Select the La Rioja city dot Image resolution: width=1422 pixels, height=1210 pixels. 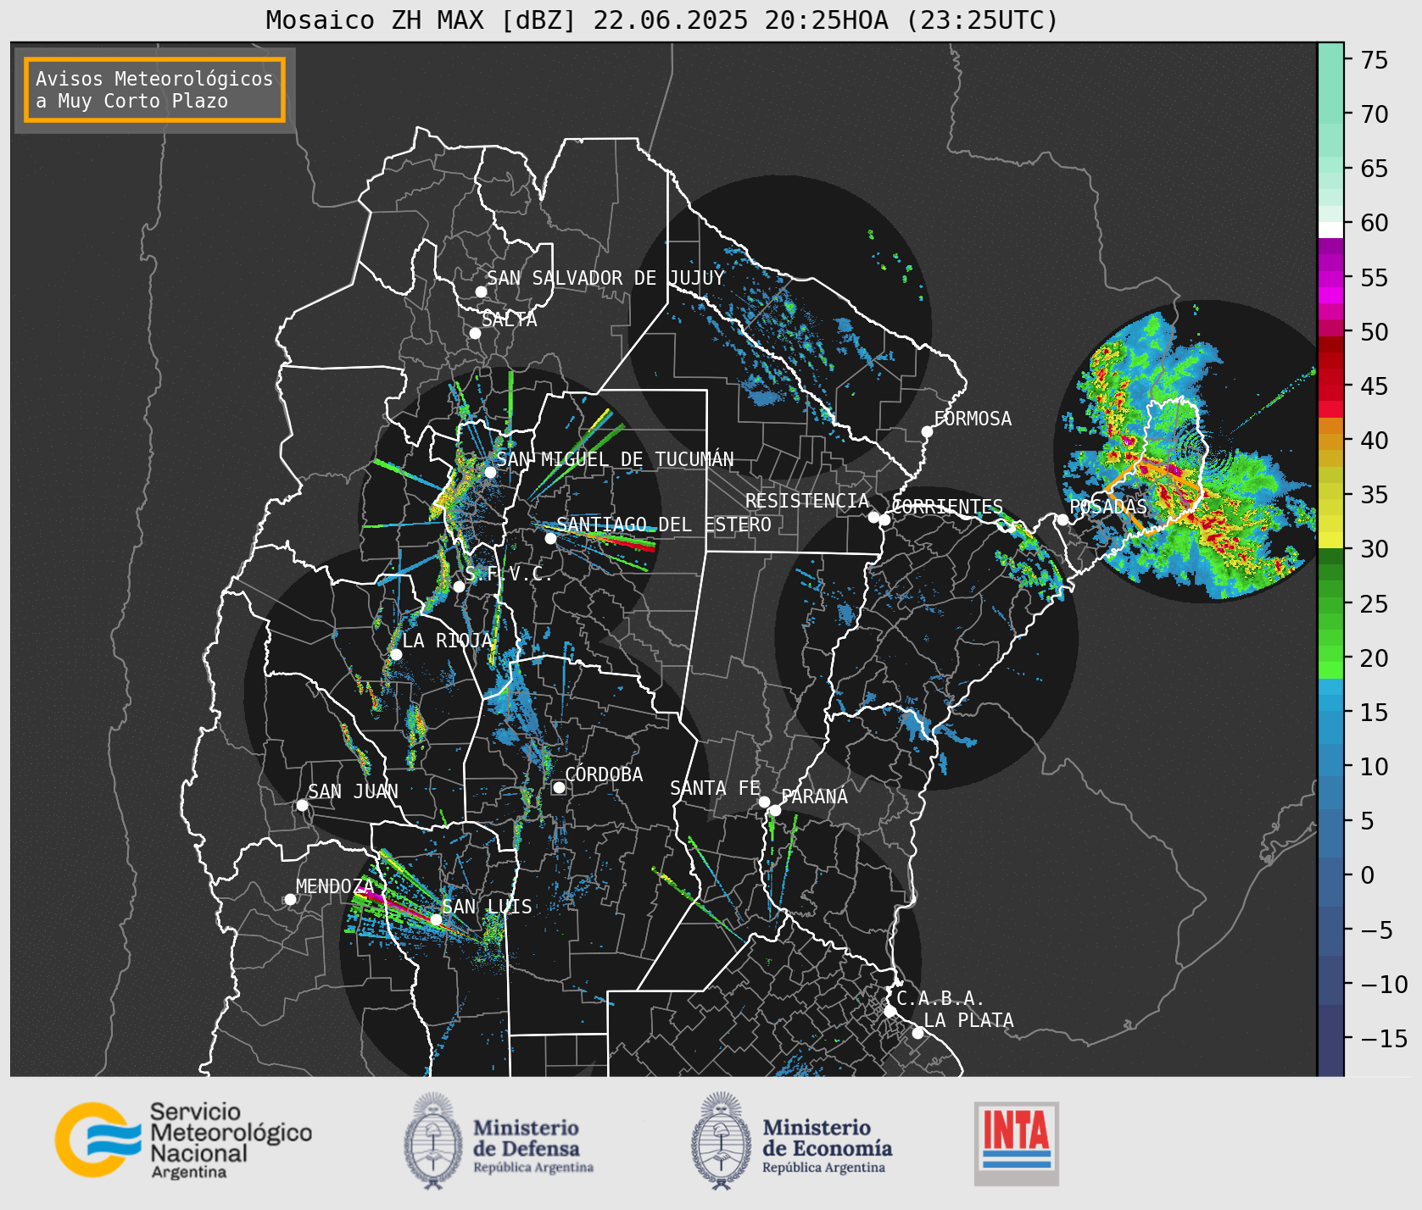pos(396,654)
